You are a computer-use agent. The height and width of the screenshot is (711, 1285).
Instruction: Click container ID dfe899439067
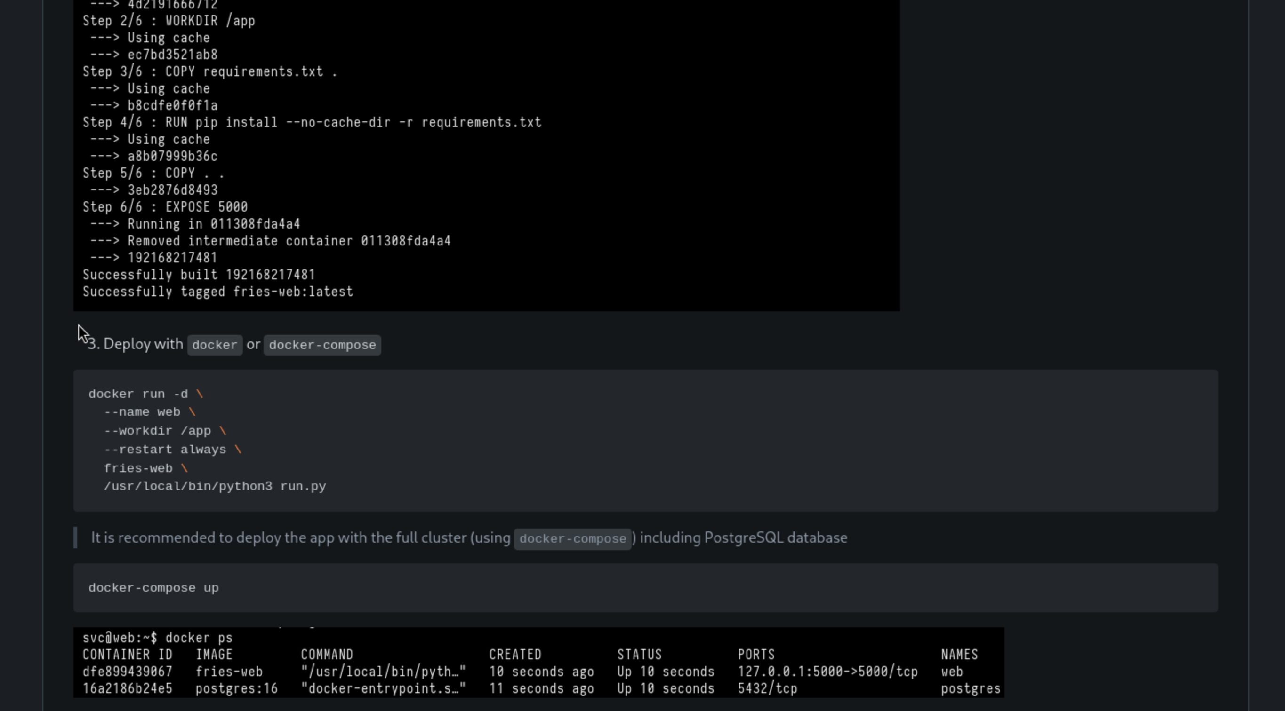point(127,671)
